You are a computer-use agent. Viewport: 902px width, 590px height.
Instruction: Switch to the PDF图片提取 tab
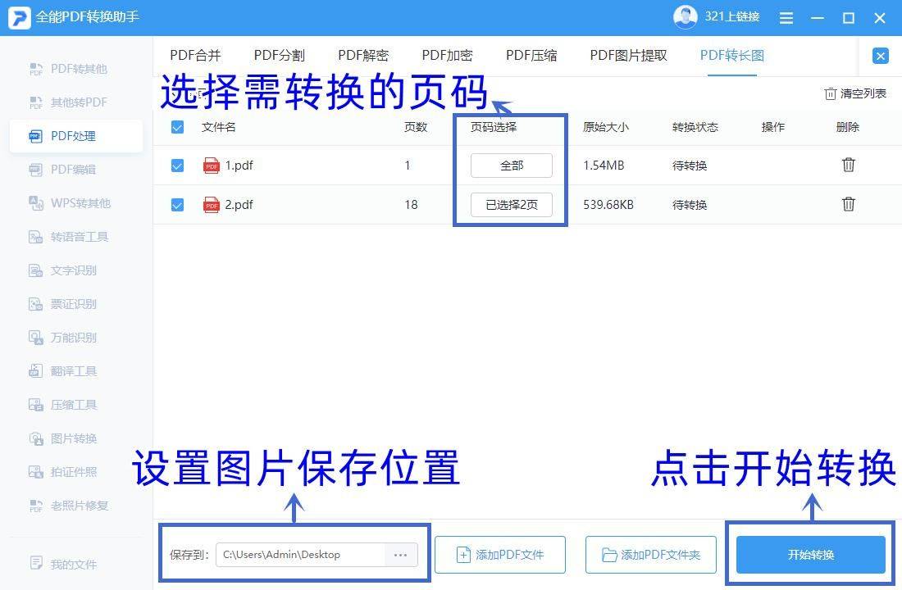click(x=628, y=55)
